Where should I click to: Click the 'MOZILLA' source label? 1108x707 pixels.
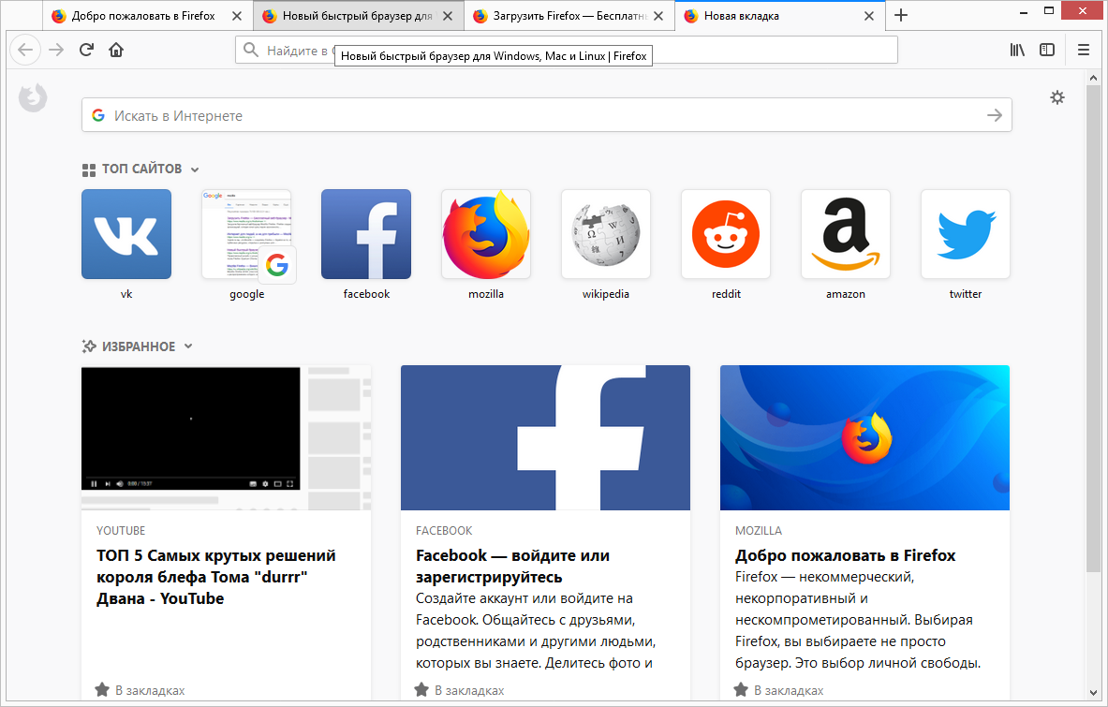pos(759,530)
